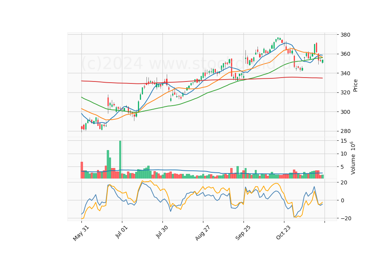Click the 'Jul 01' date label

coord(122,232)
